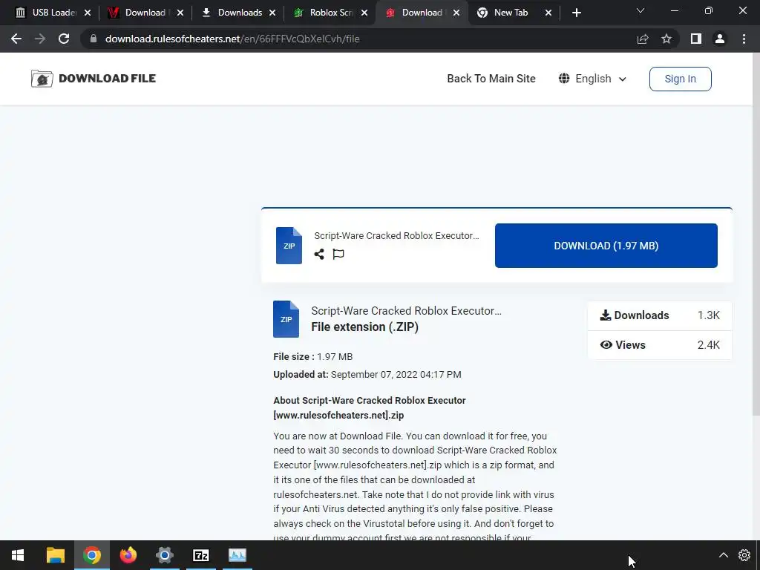
Task: Open the tab search chevron
Action: click(x=641, y=10)
